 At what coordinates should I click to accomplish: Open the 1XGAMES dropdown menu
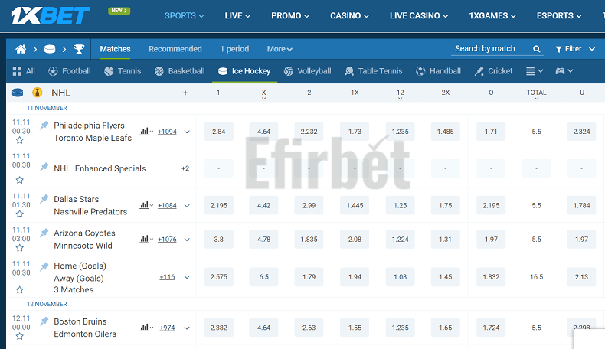492,16
